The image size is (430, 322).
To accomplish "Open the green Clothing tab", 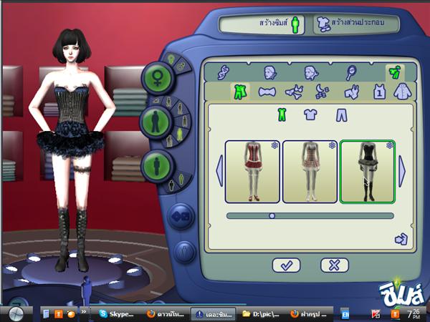I will (395, 73).
